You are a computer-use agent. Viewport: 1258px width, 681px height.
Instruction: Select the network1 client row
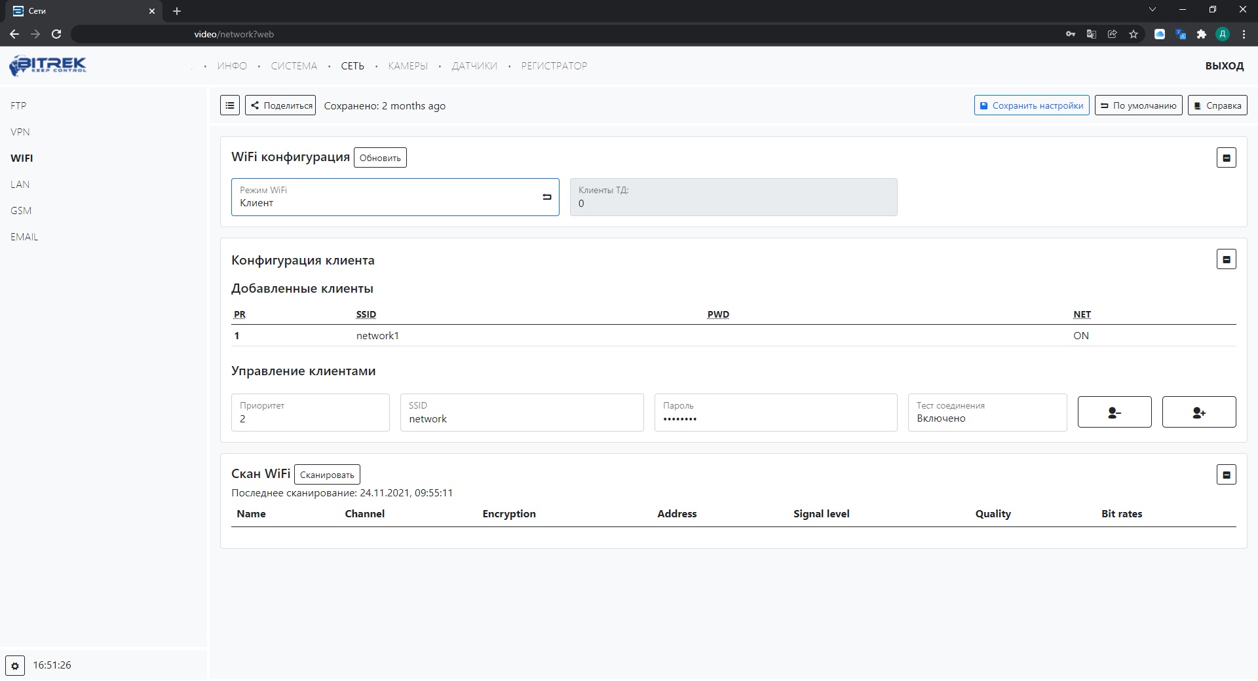(377, 336)
